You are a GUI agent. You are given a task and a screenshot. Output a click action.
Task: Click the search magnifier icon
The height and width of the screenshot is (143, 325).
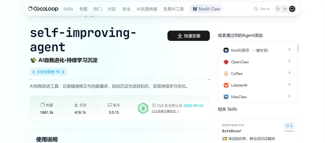(x=256, y=9)
